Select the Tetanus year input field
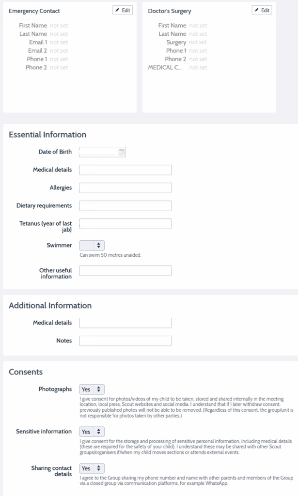Screen dimensions: 298x496 (125, 224)
